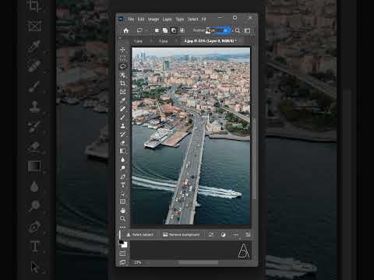Click the Photoshop logo icon
Image resolution: width=374 pixels, height=280 pixels.
pos(121,19)
